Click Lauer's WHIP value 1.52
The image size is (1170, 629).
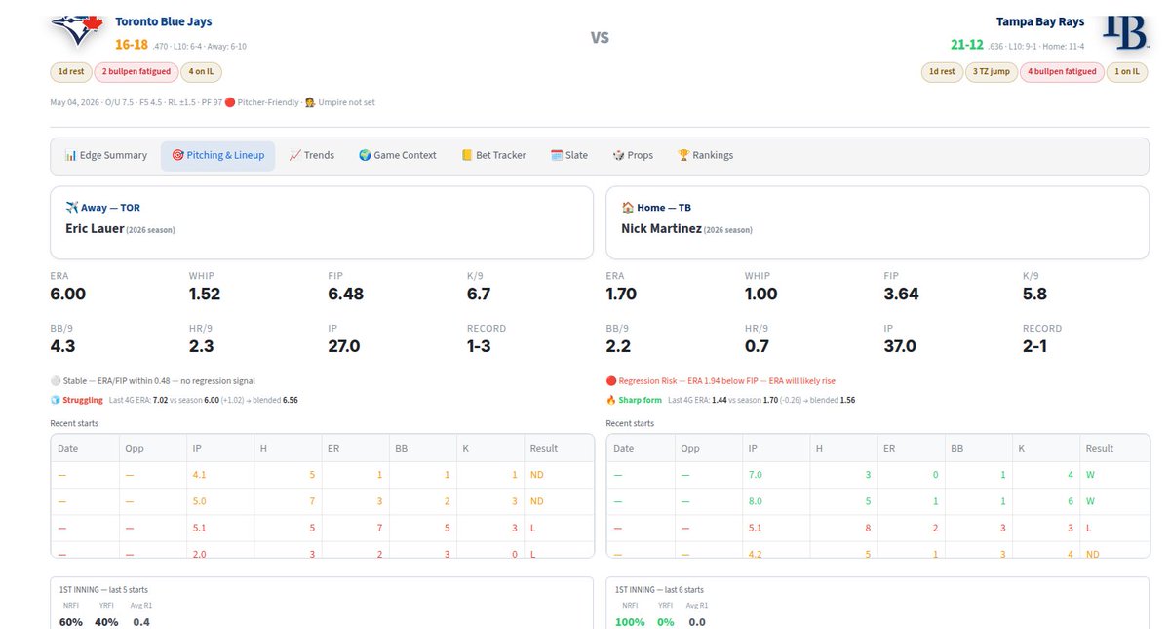pyautogui.click(x=205, y=294)
